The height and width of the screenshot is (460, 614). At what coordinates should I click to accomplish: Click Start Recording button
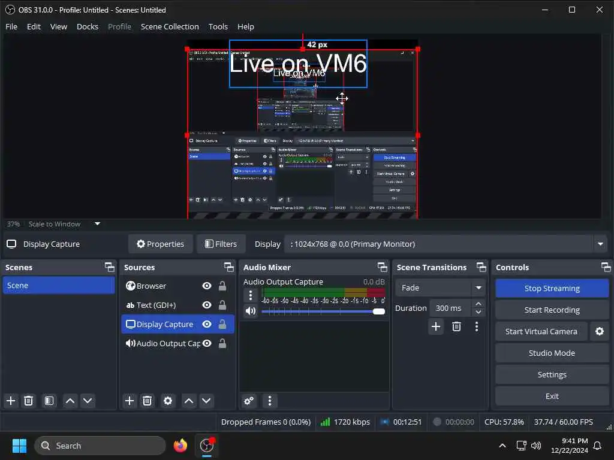552,310
